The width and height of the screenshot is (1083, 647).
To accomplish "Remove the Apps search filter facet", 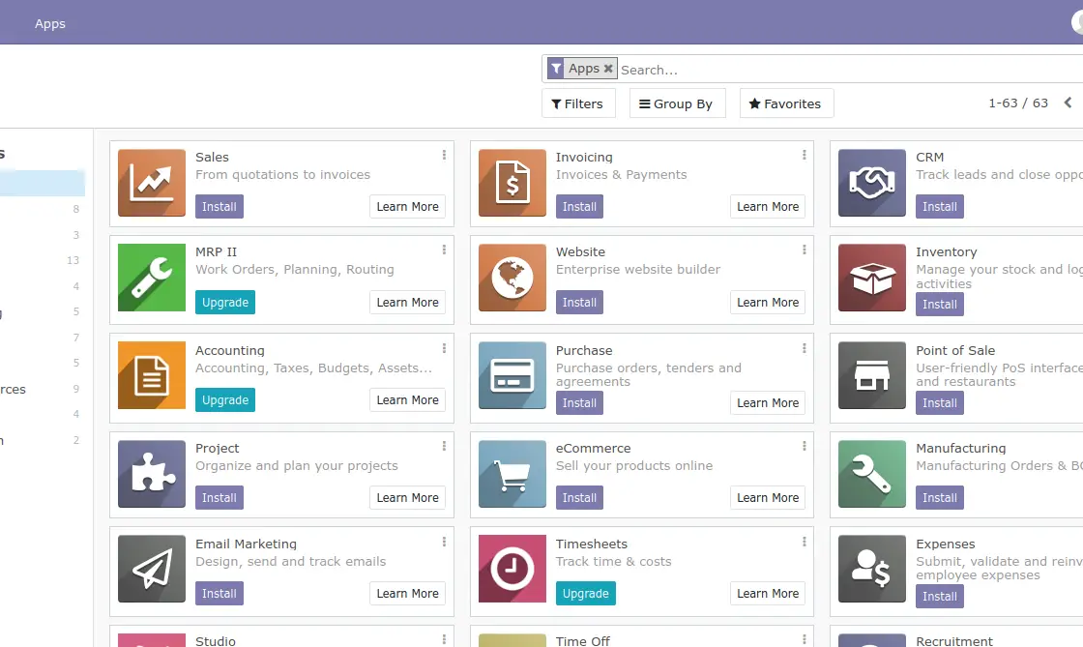I will (x=608, y=69).
